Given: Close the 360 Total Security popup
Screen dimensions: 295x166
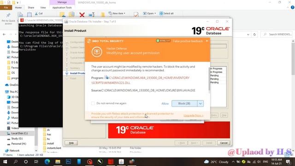Looking at the screenshot, I should (x=207, y=41).
